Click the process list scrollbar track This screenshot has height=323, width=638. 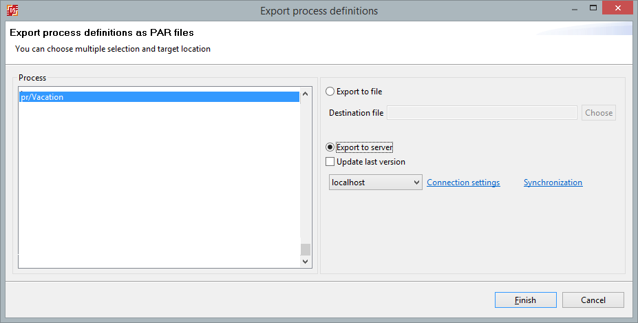click(306, 172)
